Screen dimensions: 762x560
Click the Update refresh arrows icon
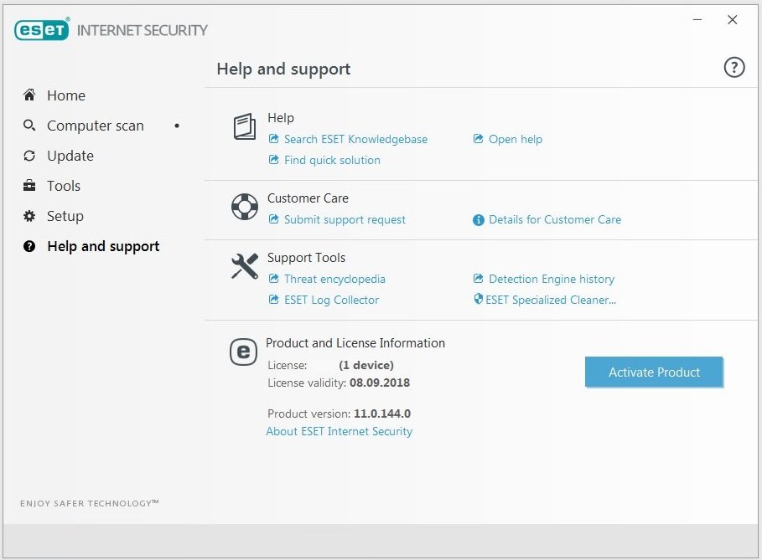coord(29,156)
